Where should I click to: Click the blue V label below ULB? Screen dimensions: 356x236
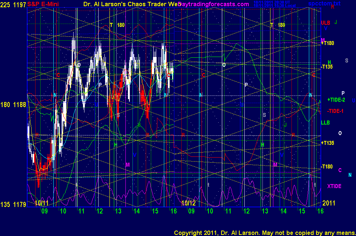pyautogui.click(x=326, y=28)
